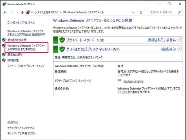Click the green shield on ゲストまたはパブリック ネットワーク

62,49
